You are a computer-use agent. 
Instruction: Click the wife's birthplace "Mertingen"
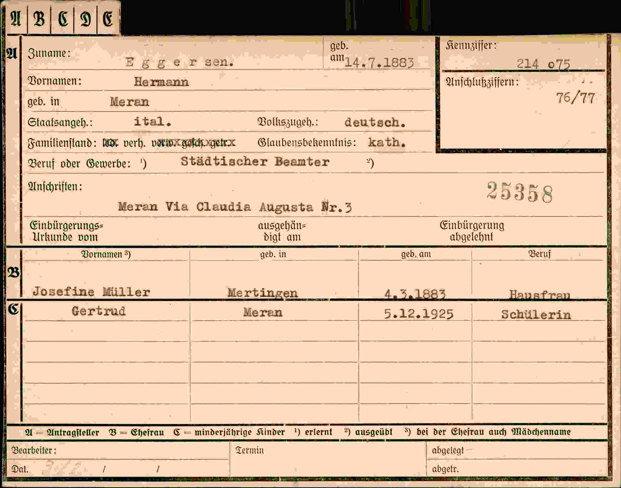262,293
